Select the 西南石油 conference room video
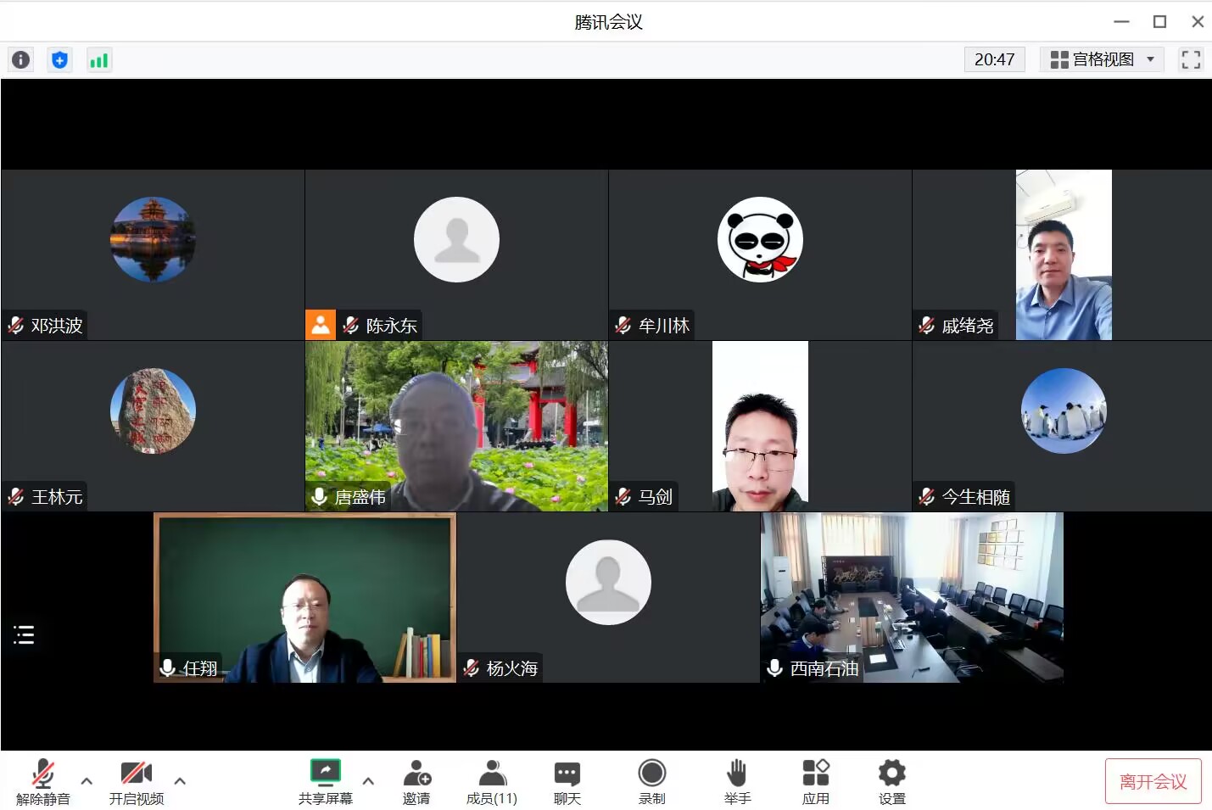 click(912, 597)
